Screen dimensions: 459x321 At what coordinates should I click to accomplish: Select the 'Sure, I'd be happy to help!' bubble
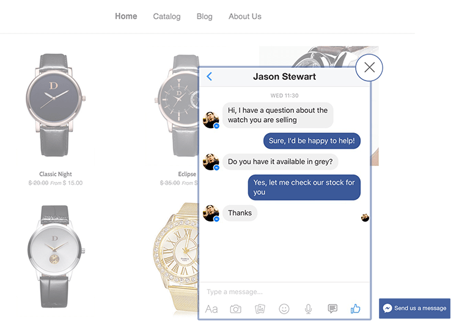312,141
